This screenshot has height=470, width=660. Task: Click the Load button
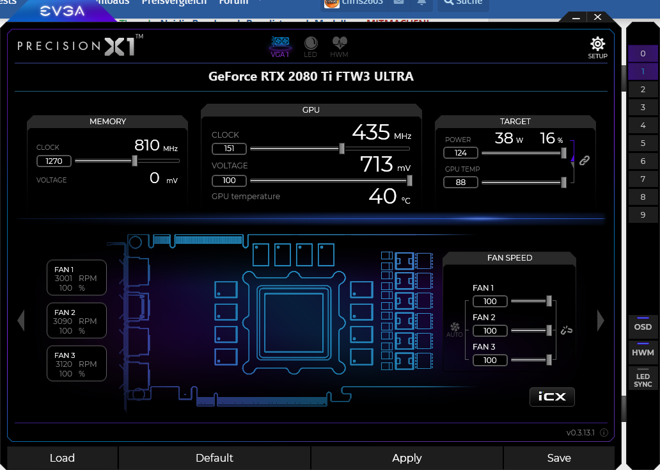pos(62,458)
